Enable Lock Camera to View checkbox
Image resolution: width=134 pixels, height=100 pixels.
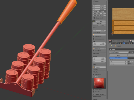94,39
